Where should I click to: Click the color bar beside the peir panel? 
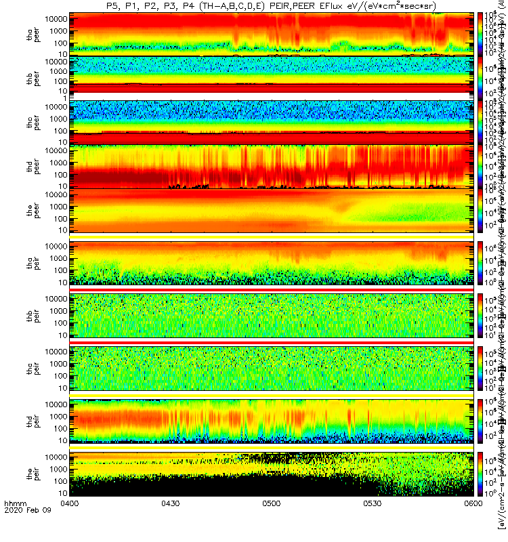coord(480,474)
